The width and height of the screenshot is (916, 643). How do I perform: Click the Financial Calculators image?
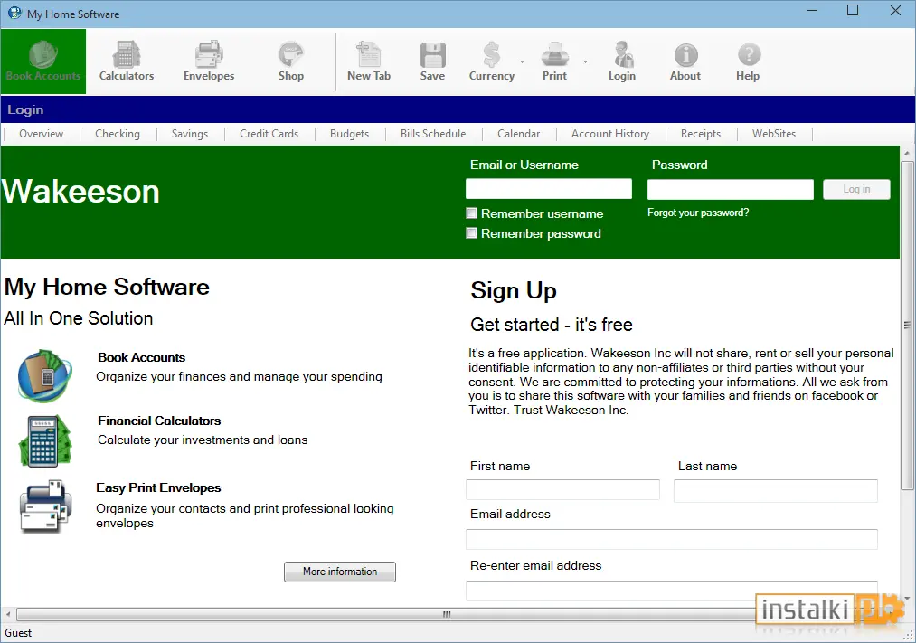click(x=45, y=440)
